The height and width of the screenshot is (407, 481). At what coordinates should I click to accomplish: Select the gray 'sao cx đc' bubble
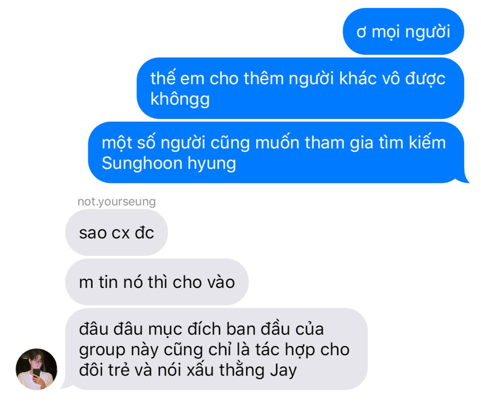[116, 233]
